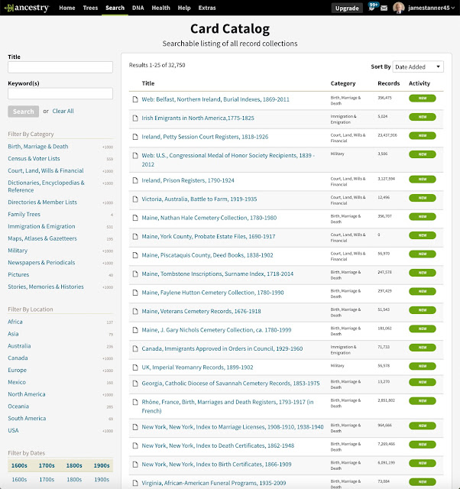Click the Category column header
The image size is (460, 489).
tap(343, 83)
